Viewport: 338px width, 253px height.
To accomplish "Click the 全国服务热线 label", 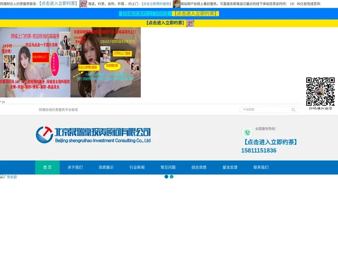I will [266, 129].
